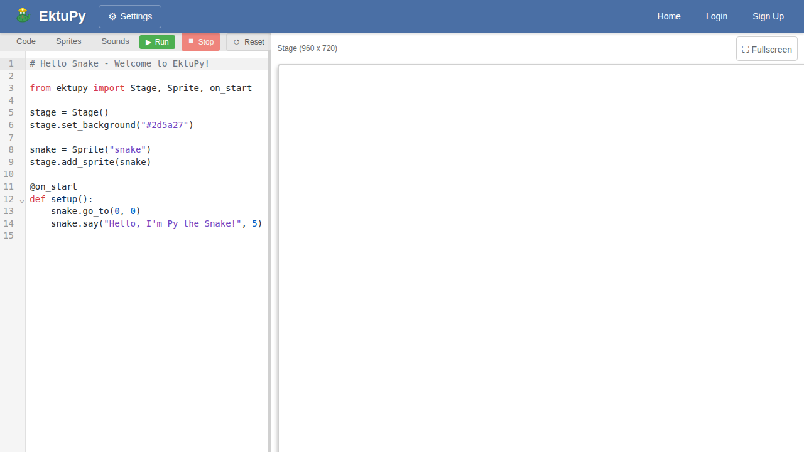Select the "#2d5a27" background color string

[165, 125]
